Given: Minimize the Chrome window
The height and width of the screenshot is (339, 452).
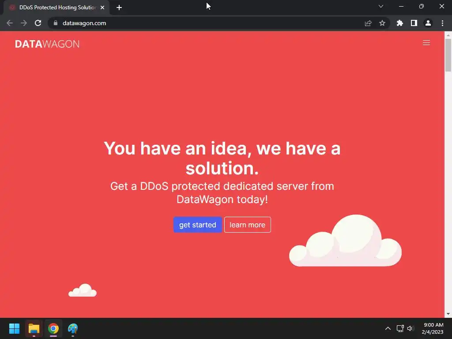Looking at the screenshot, I should [x=401, y=6].
